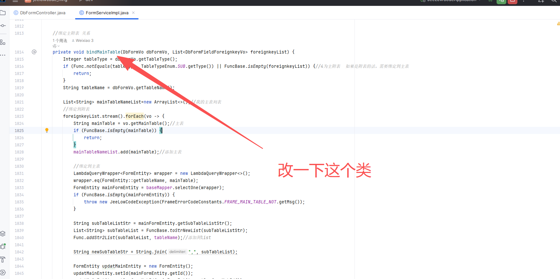Close the FormServiceImpl.java tab
This screenshot has height=279, width=560.
(133, 13)
